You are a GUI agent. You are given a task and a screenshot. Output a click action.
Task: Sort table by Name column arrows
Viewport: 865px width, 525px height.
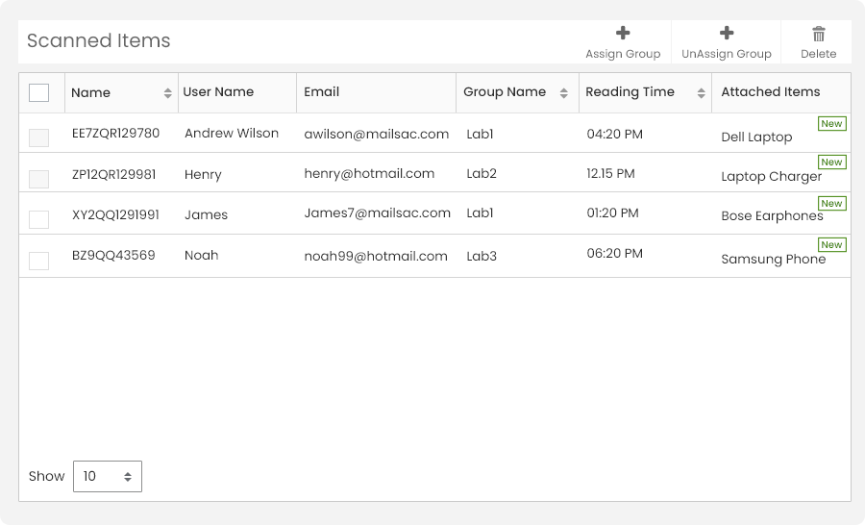click(x=168, y=93)
